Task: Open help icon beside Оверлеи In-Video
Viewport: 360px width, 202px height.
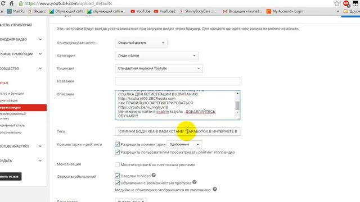Action: pos(154,175)
